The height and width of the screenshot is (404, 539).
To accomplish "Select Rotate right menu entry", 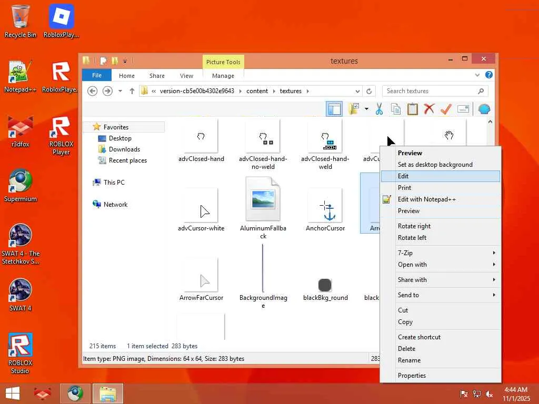I will click(441, 226).
